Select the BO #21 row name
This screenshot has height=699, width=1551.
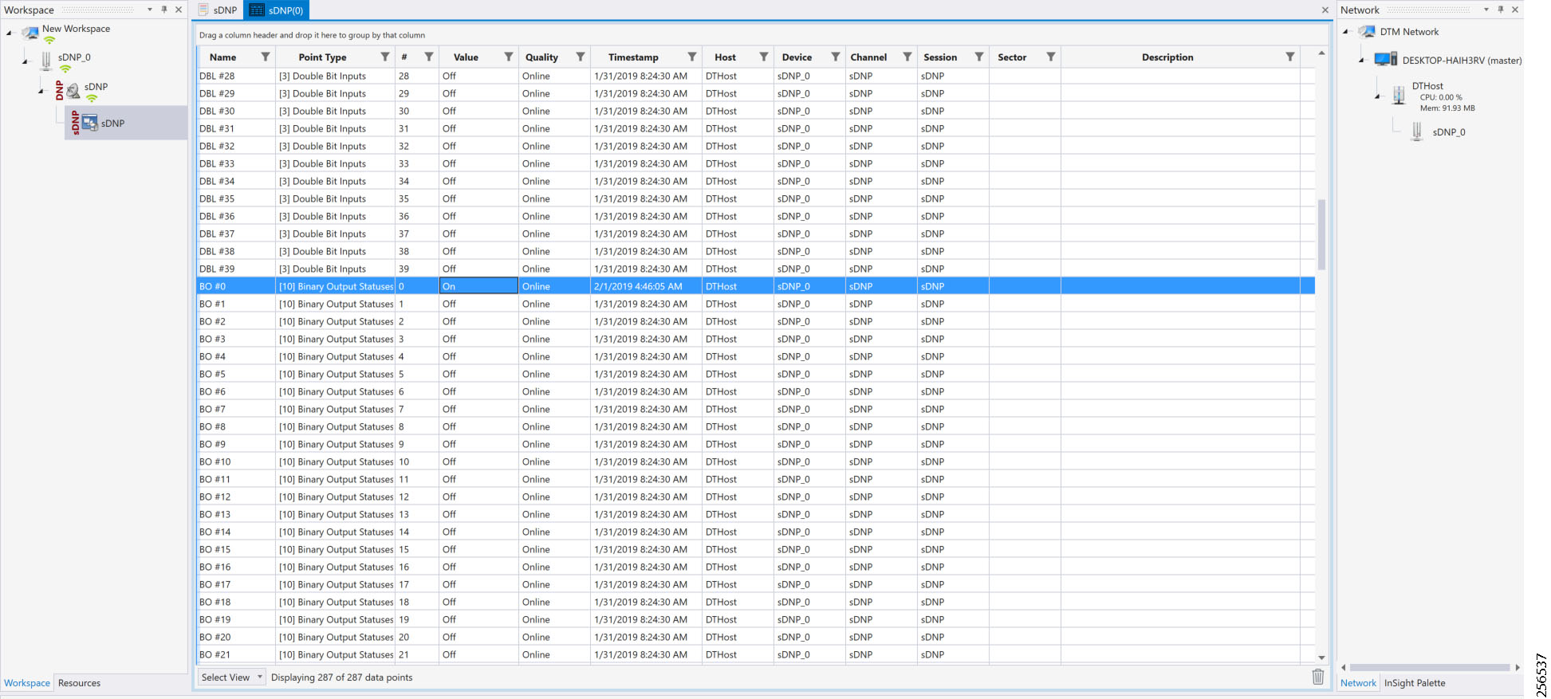pyautogui.click(x=215, y=654)
